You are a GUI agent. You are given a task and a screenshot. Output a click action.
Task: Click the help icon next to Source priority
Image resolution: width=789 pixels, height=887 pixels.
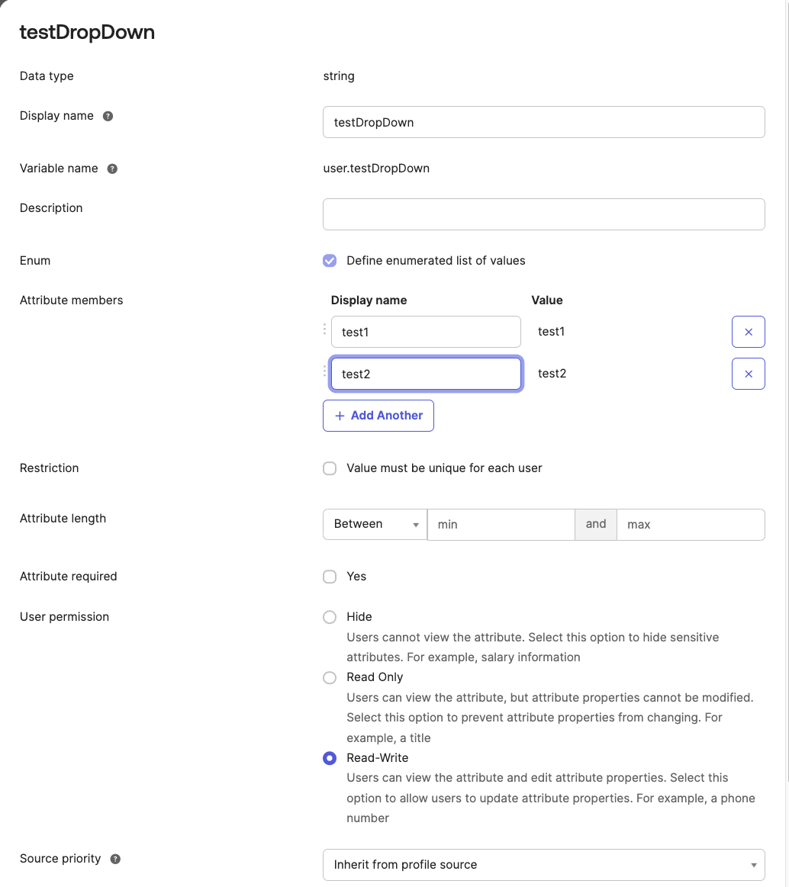(x=115, y=859)
